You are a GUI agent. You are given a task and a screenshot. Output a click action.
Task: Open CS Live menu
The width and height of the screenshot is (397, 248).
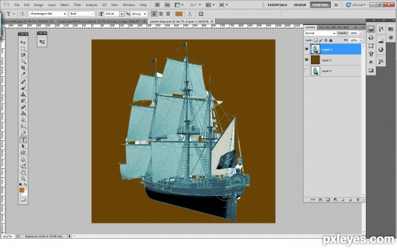point(356,5)
